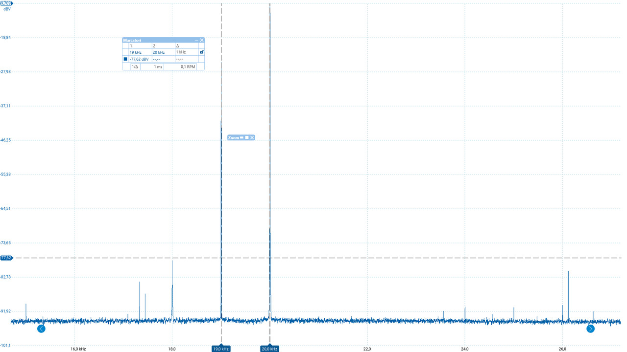
Task: Click the 19 kHz ruler 1 value
Action: pos(136,52)
